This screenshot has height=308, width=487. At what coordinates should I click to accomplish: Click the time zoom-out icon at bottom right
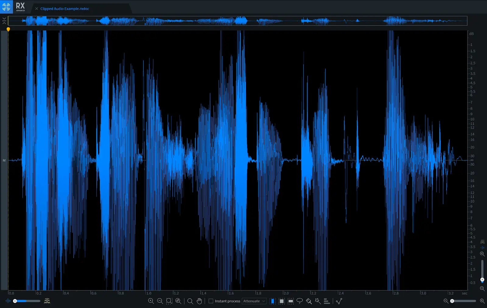pos(446,301)
